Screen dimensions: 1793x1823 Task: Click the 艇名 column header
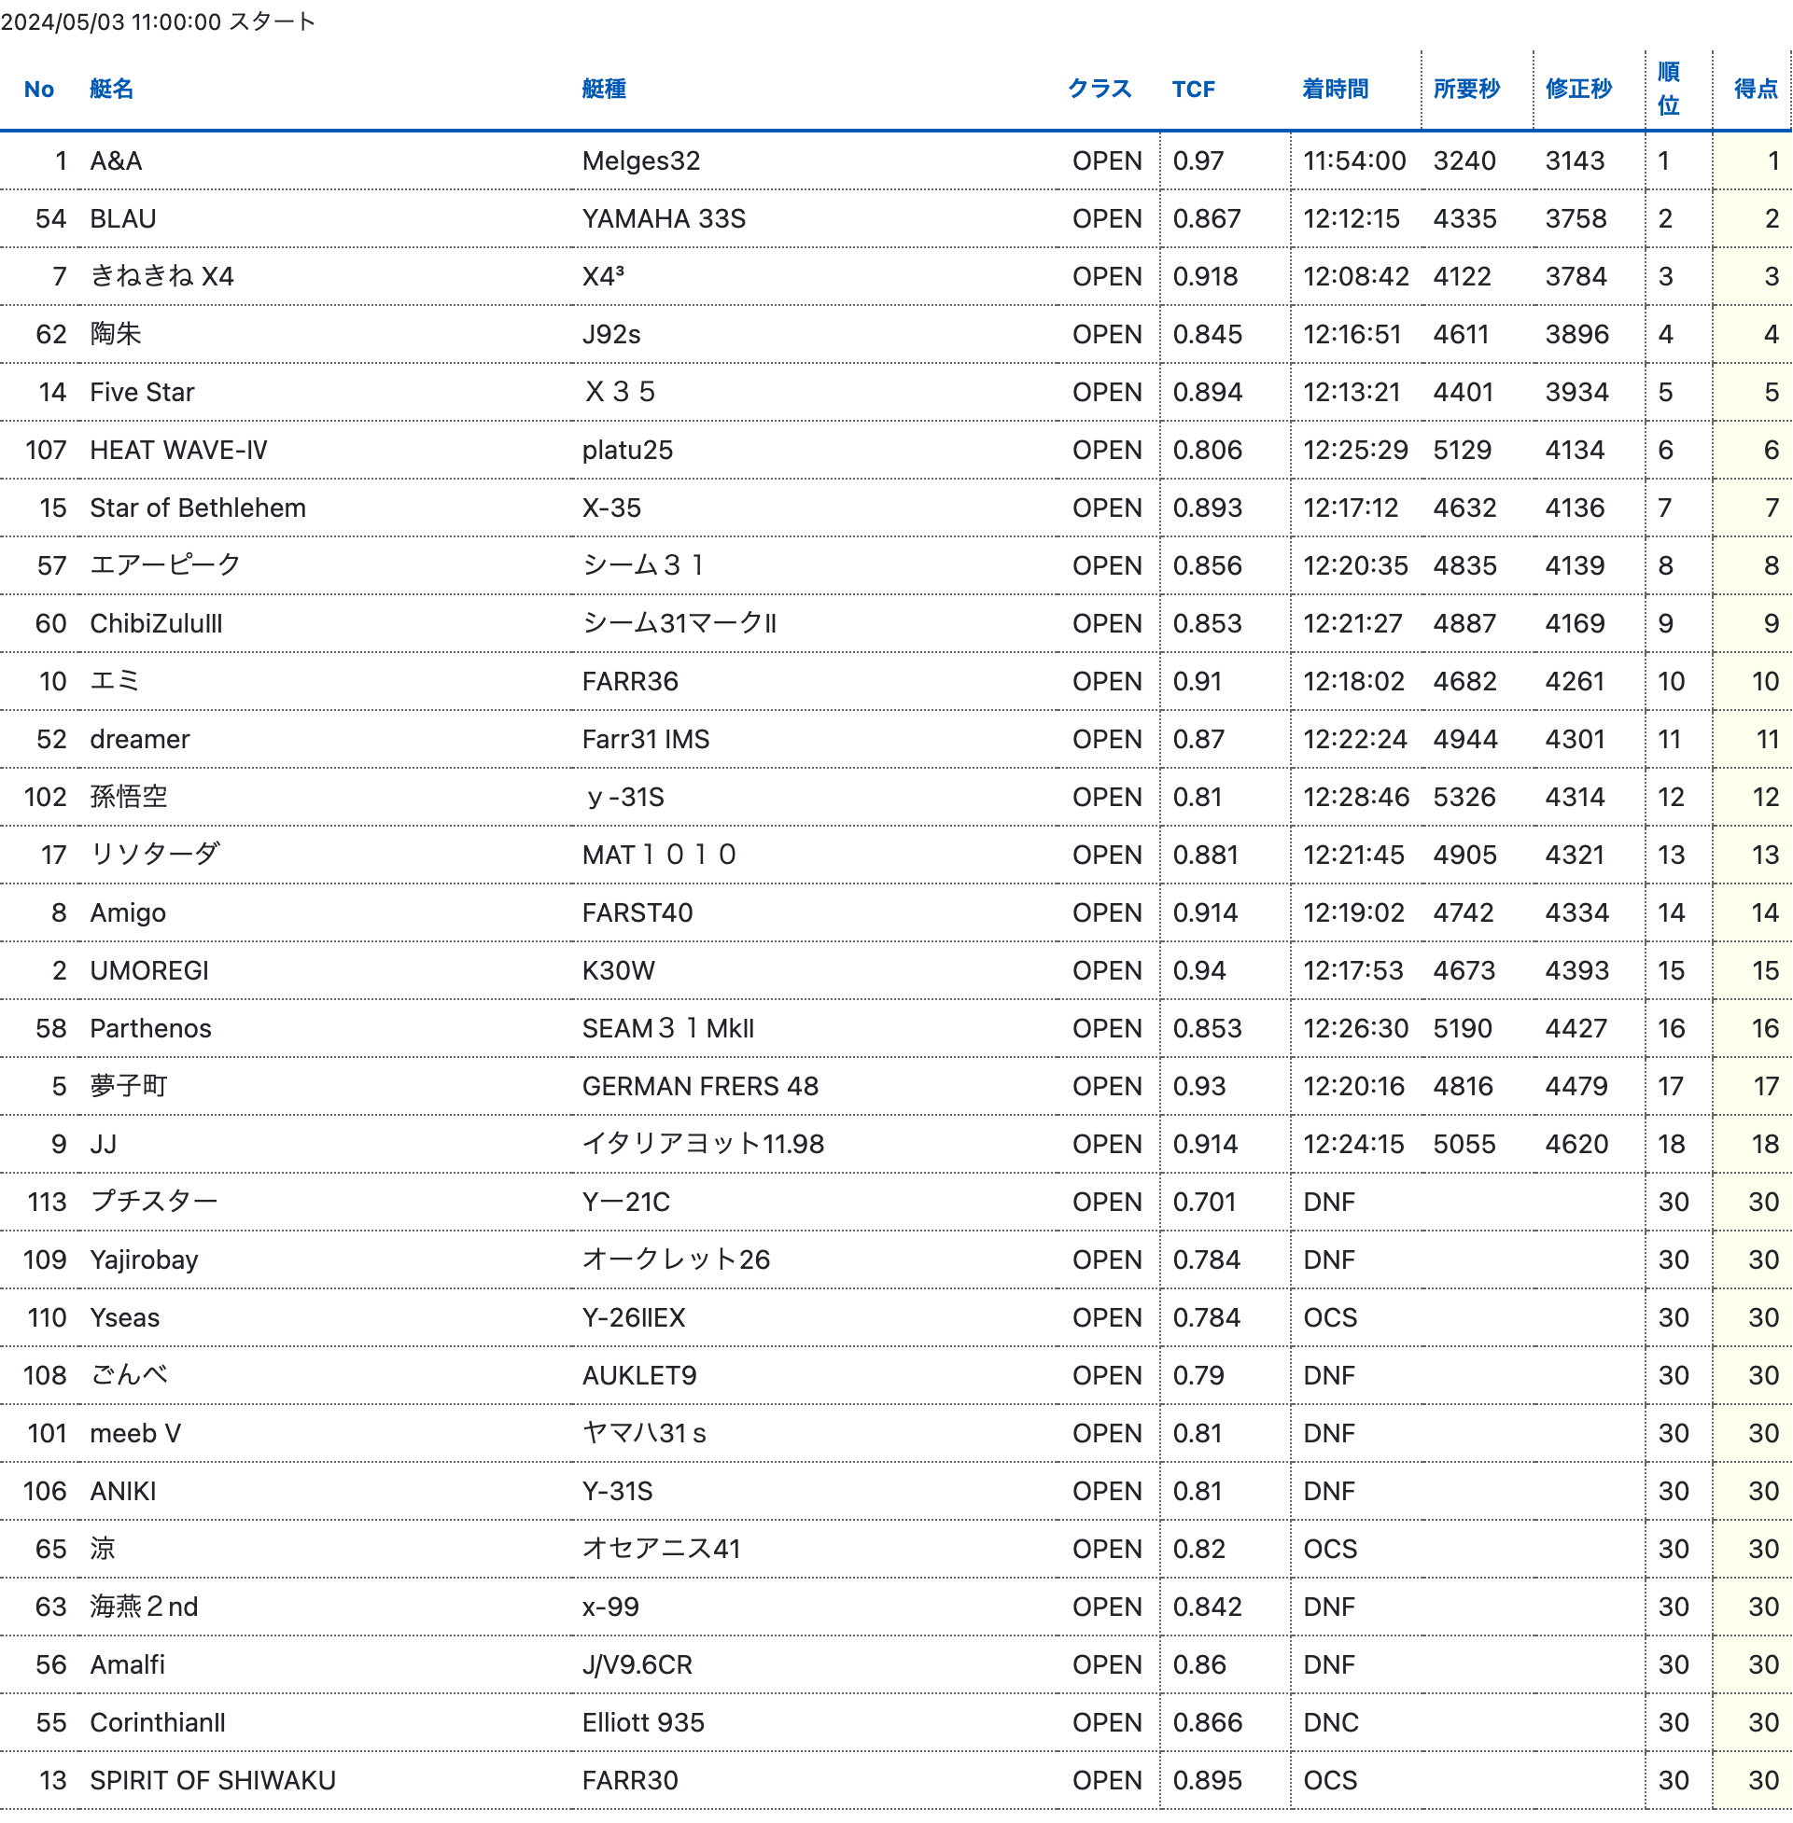click(111, 90)
